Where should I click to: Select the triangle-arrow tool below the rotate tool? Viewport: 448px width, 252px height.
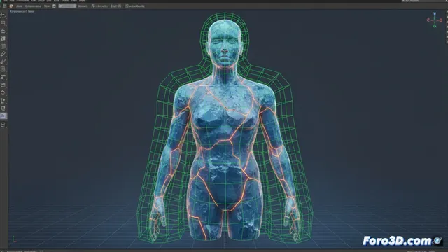pos(3,101)
